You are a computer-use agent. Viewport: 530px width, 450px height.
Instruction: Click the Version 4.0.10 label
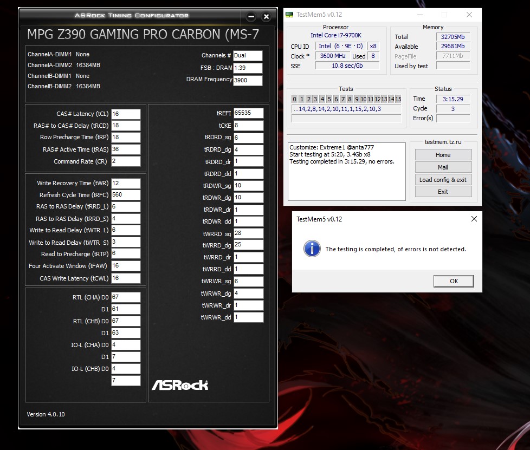click(x=46, y=414)
